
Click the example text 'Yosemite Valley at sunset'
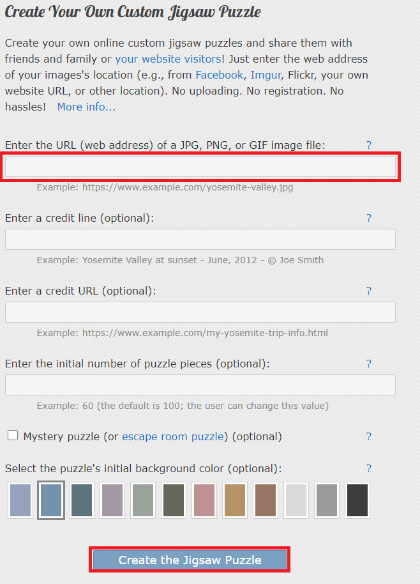(140, 260)
